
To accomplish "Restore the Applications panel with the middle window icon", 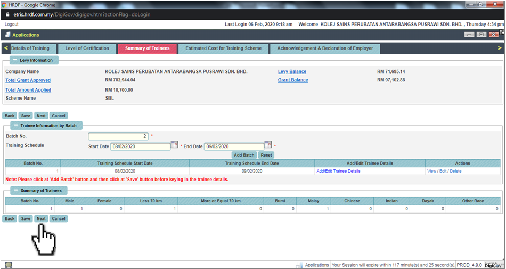I will point(481,35).
